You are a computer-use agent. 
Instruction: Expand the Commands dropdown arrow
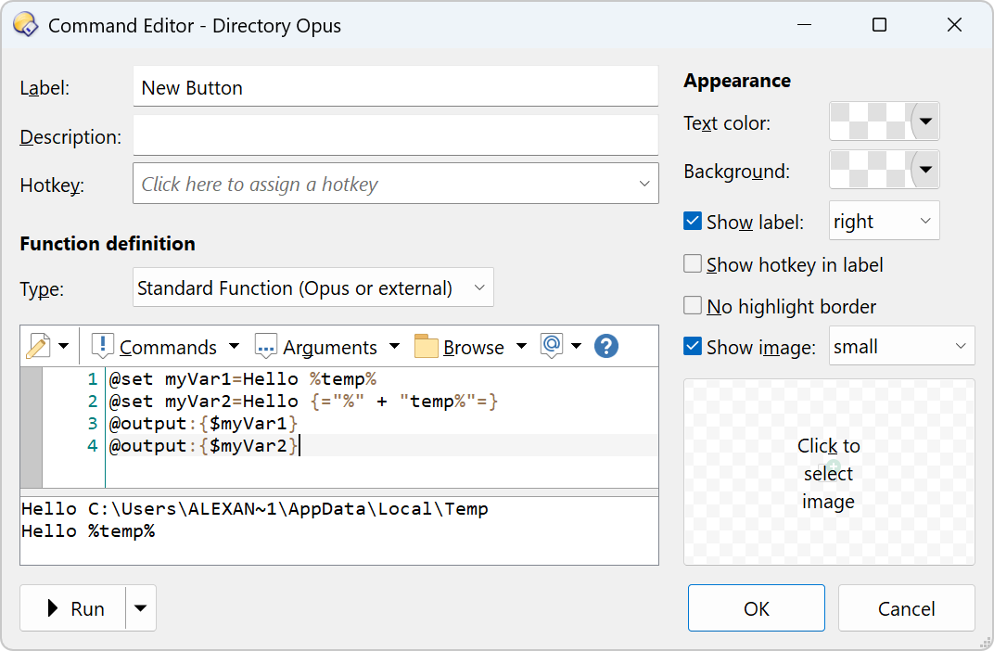coord(234,346)
